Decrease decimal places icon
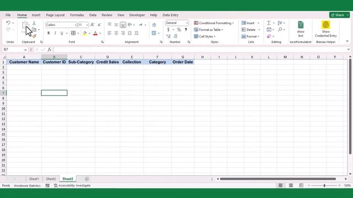 tap(175, 36)
